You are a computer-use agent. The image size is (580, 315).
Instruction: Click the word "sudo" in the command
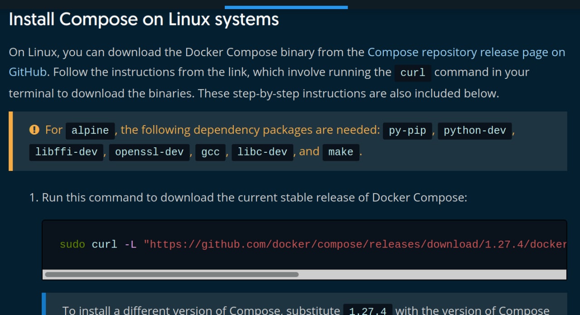72,245
